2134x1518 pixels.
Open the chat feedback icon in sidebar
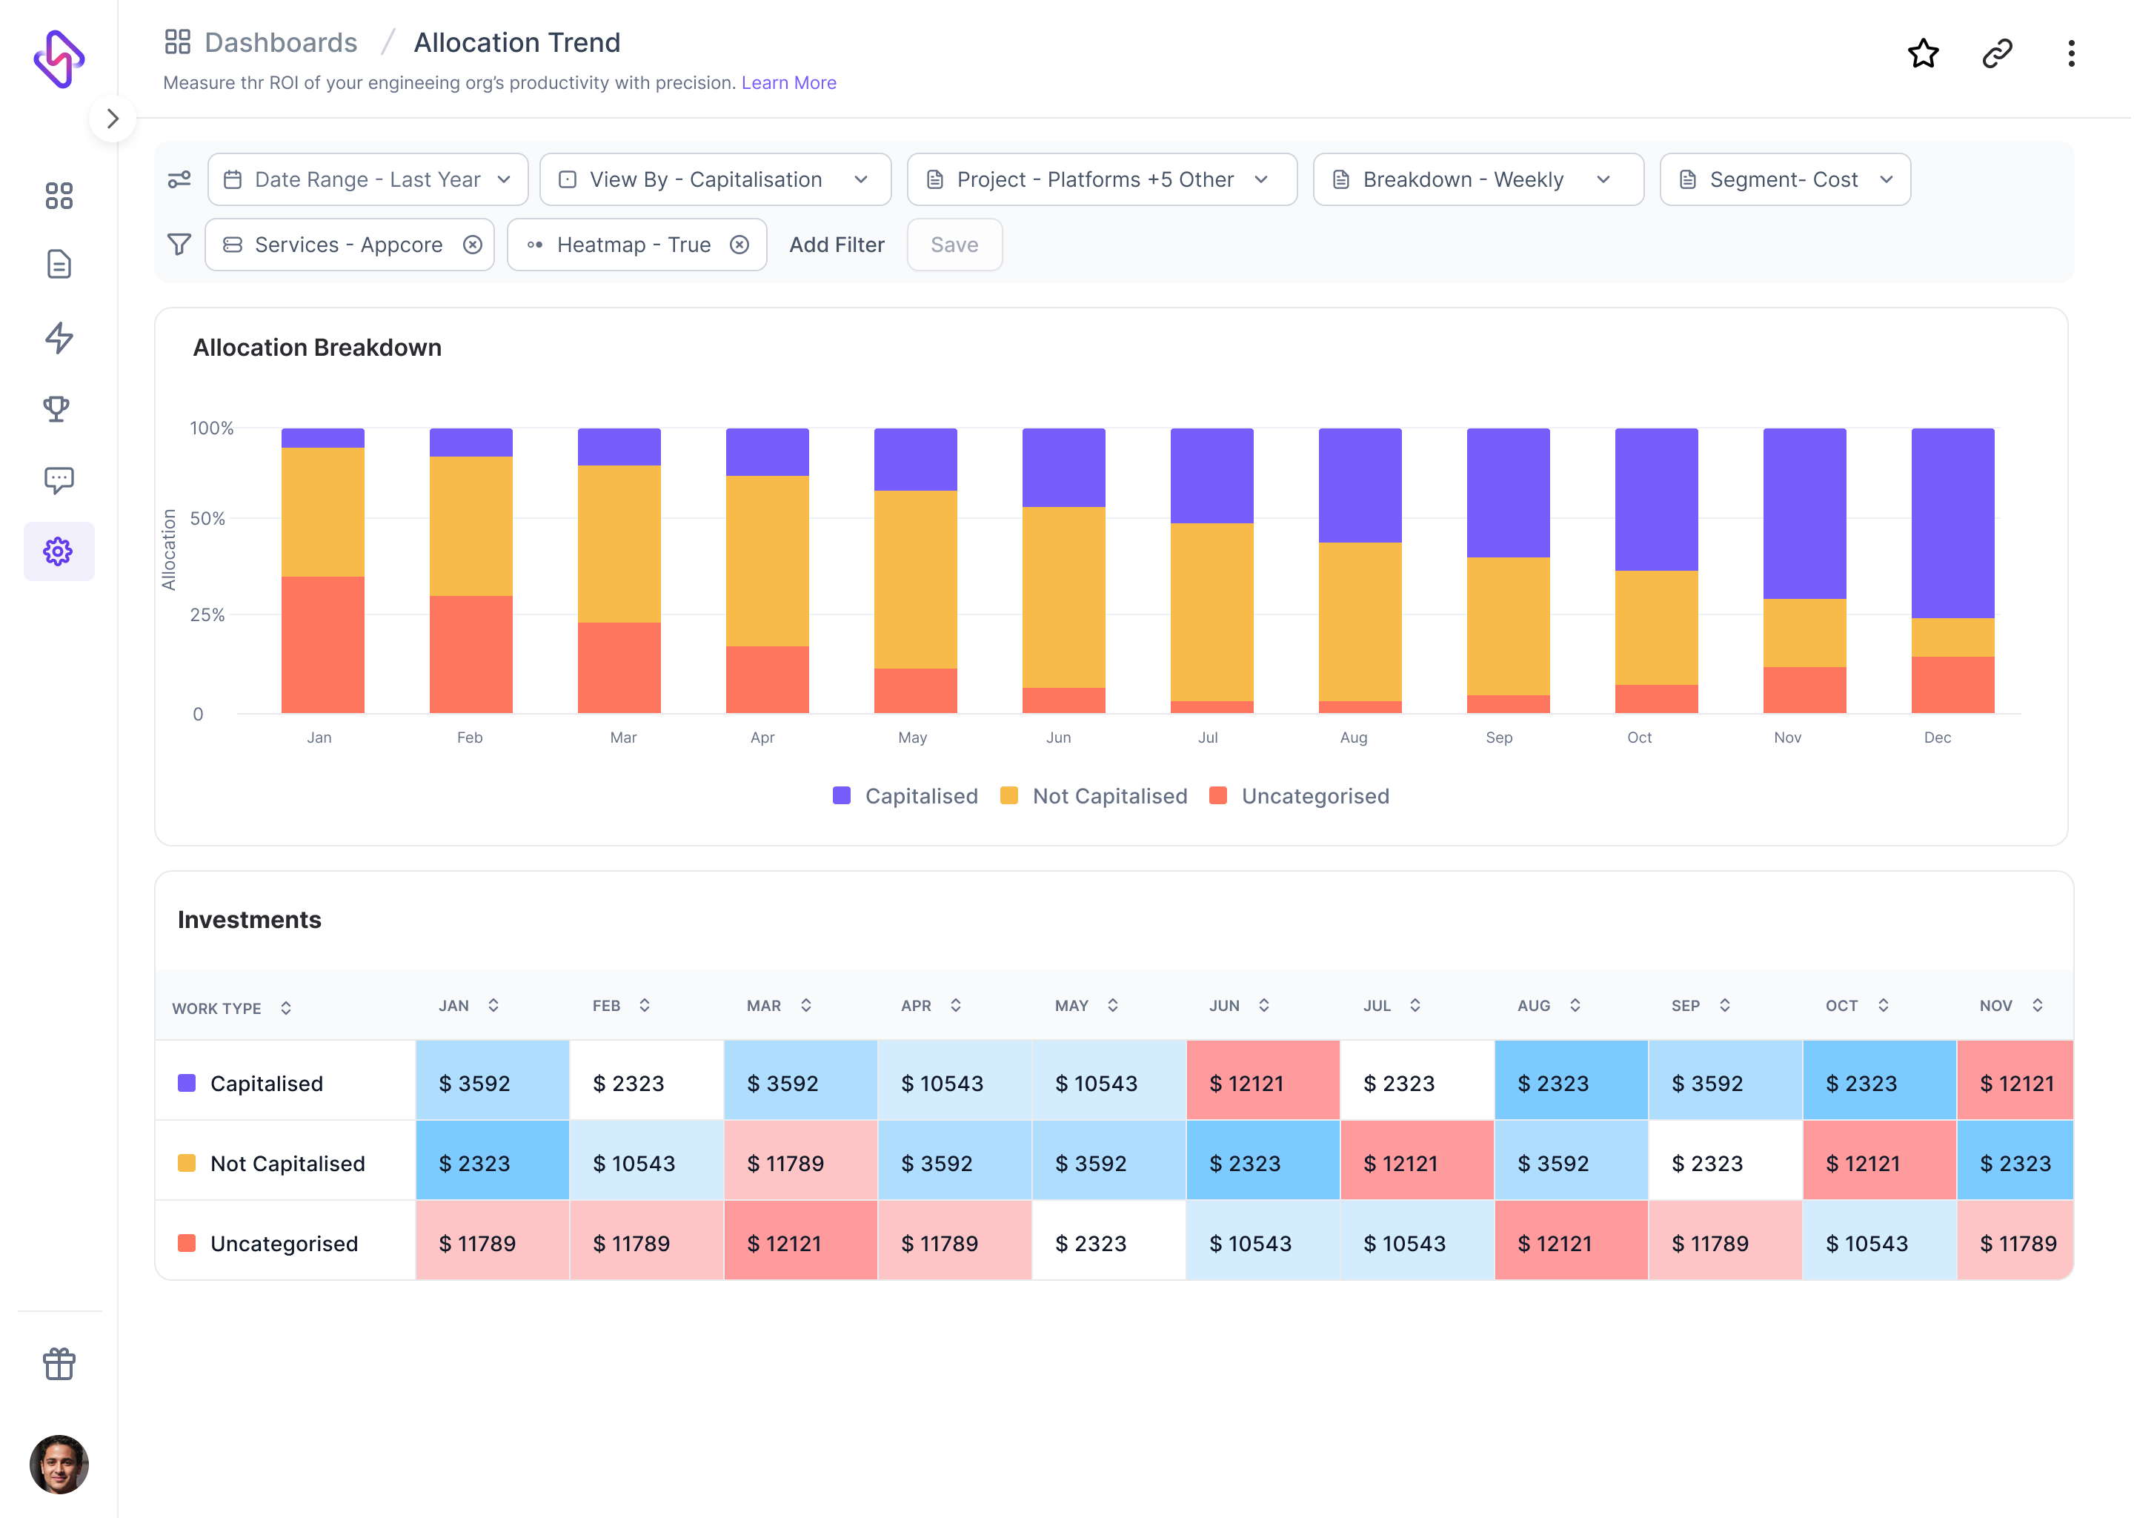[59, 480]
